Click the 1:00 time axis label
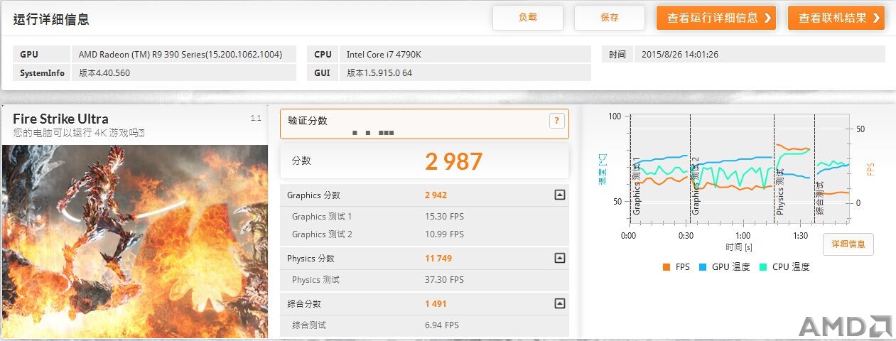The image size is (896, 341). click(743, 235)
